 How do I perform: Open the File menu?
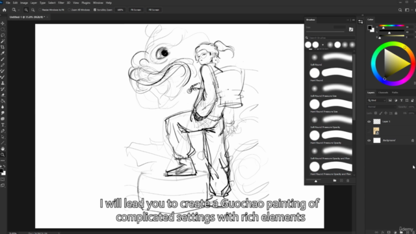pos(8,3)
